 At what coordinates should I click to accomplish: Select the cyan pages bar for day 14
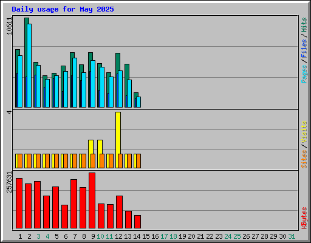tap(138, 102)
